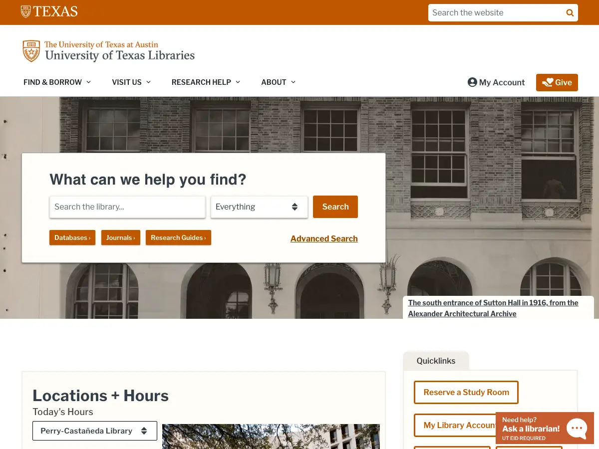Open the Journals quick button
The image size is (599, 449).
pyautogui.click(x=121, y=237)
